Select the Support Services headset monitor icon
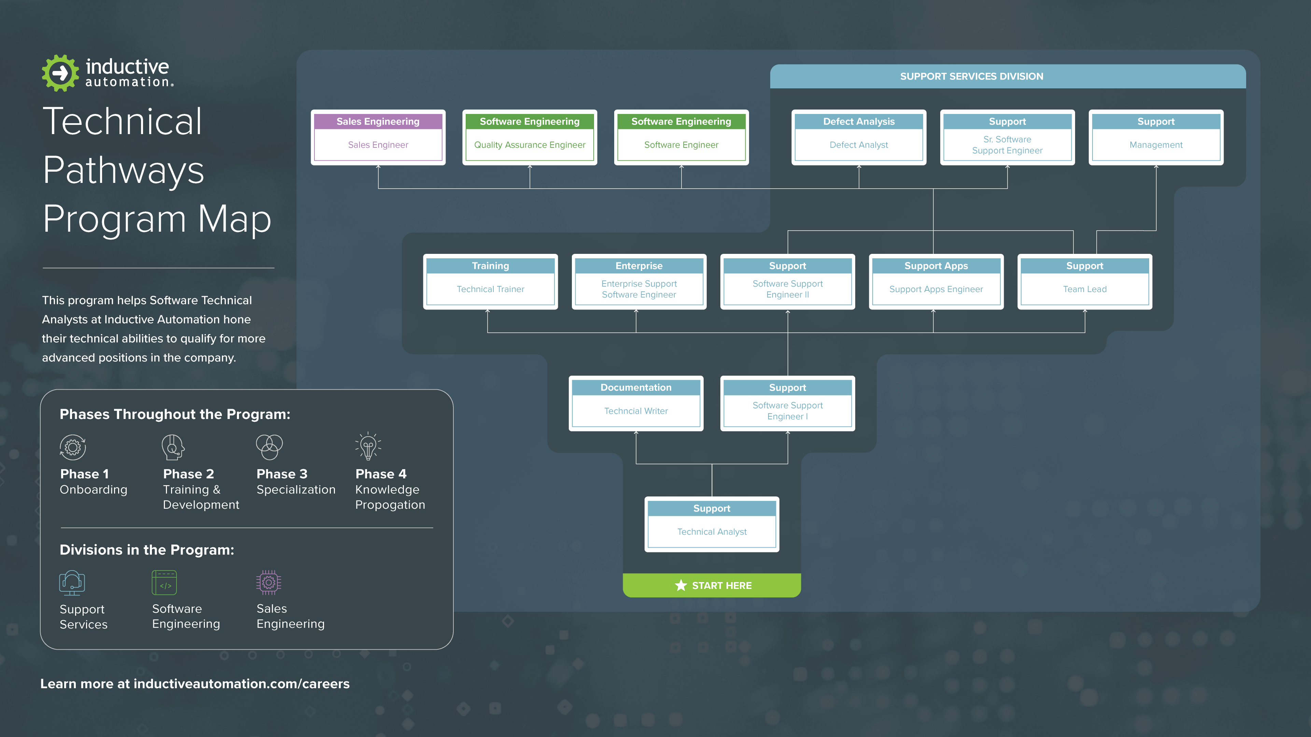The height and width of the screenshot is (737, 1311). coord(71,583)
